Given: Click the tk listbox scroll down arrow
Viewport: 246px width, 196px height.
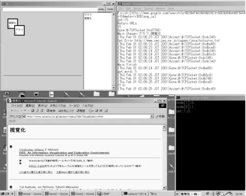Looking at the screenshot, I should (x=113, y=87).
